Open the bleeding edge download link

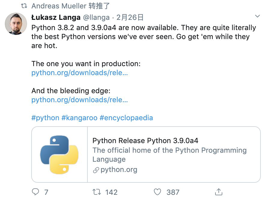point(79,100)
